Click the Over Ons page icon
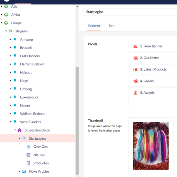This screenshot has height=177, width=177. 28,147
